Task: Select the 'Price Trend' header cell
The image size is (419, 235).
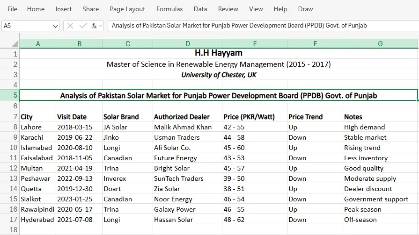Action: tap(315, 117)
